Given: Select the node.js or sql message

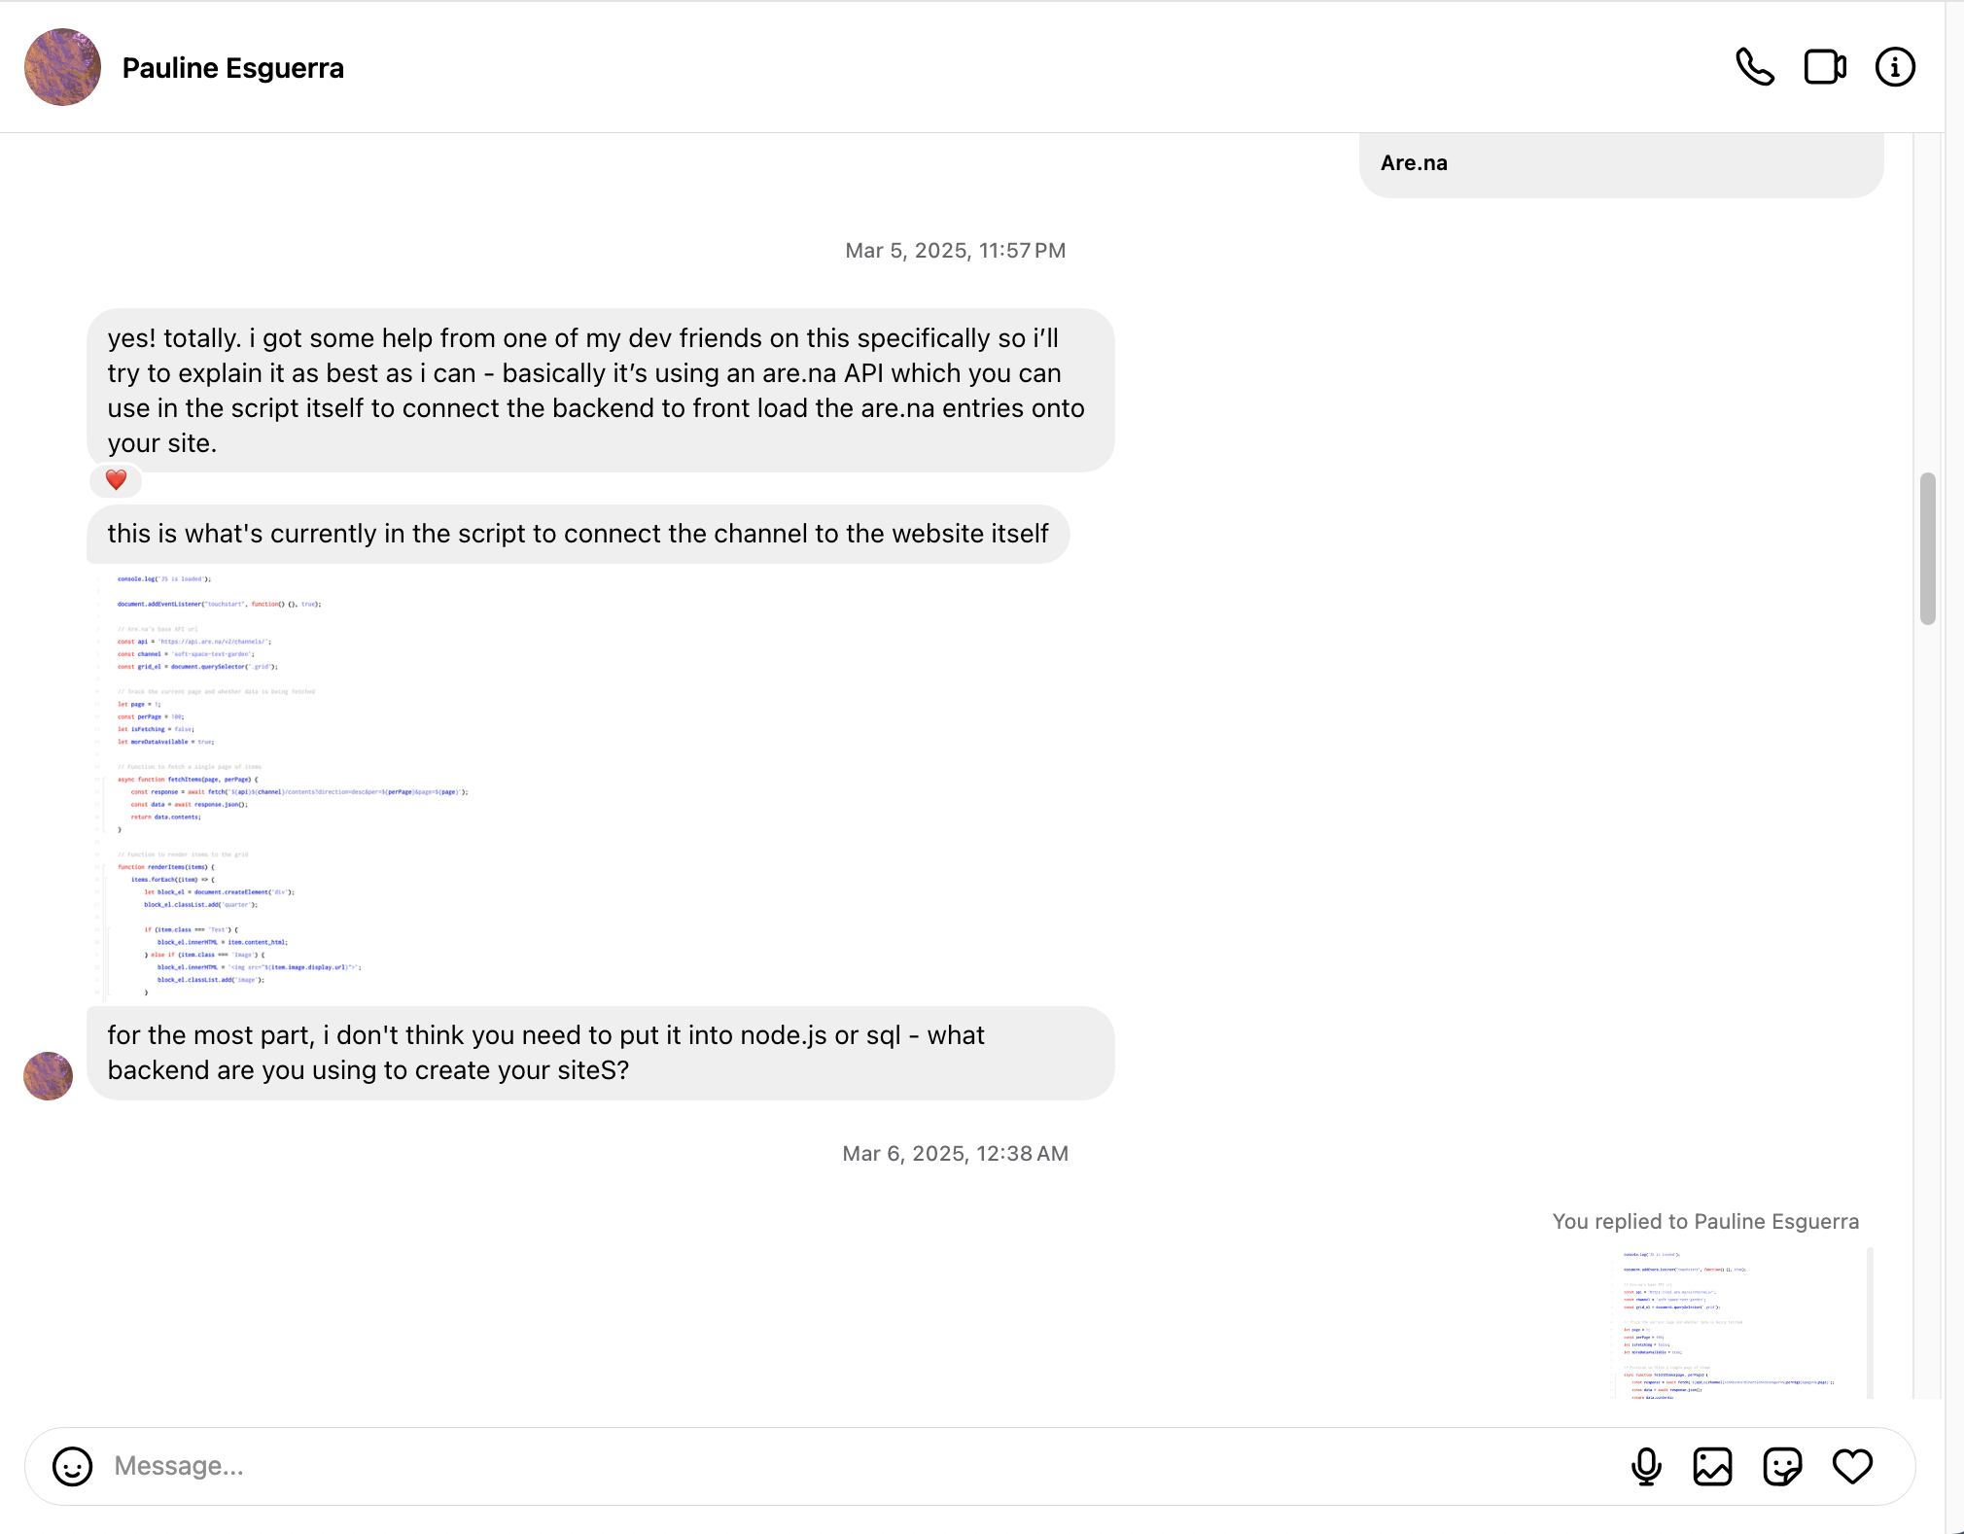Looking at the screenshot, I should [x=600, y=1053].
